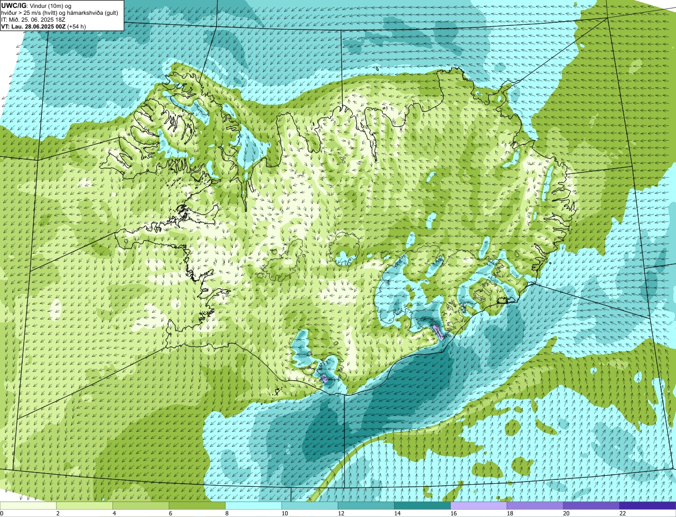Click the '22' tick label on the colorbar
Viewport: 676px width, 517px height.
click(623, 513)
